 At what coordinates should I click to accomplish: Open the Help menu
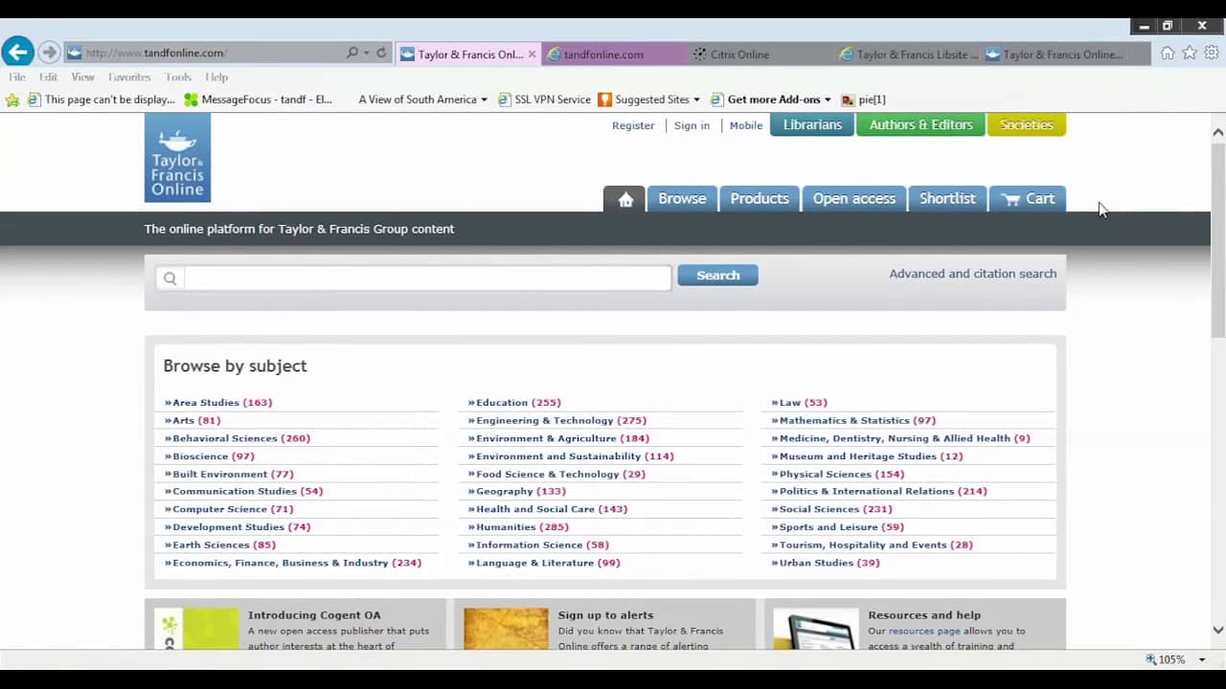point(216,77)
